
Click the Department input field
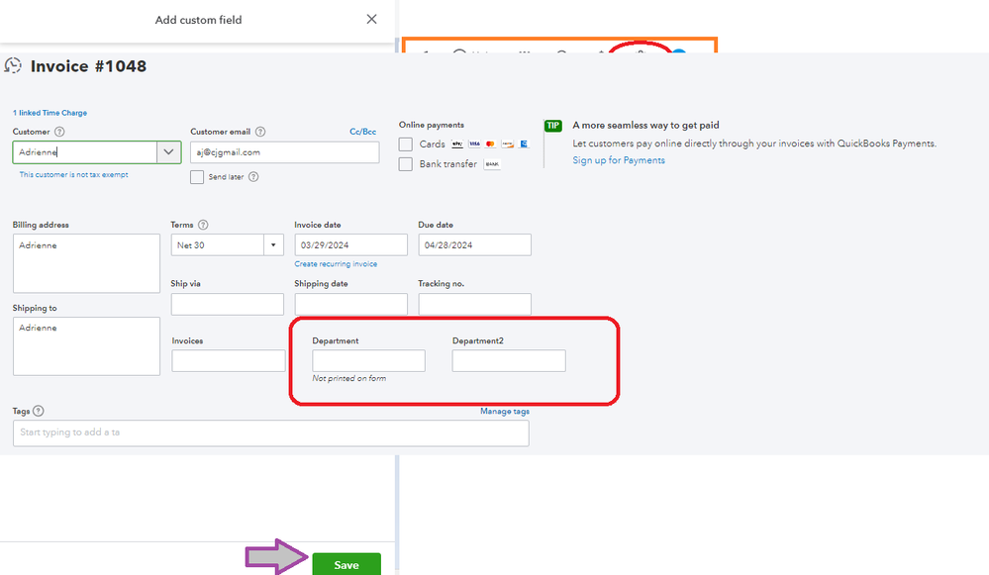[368, 360]
